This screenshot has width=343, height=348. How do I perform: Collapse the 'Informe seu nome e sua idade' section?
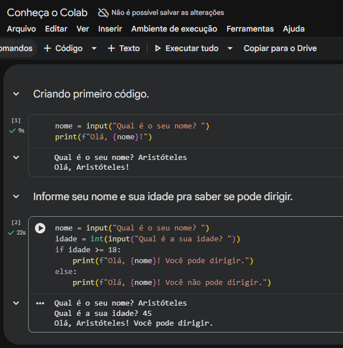tap(16, 197)
